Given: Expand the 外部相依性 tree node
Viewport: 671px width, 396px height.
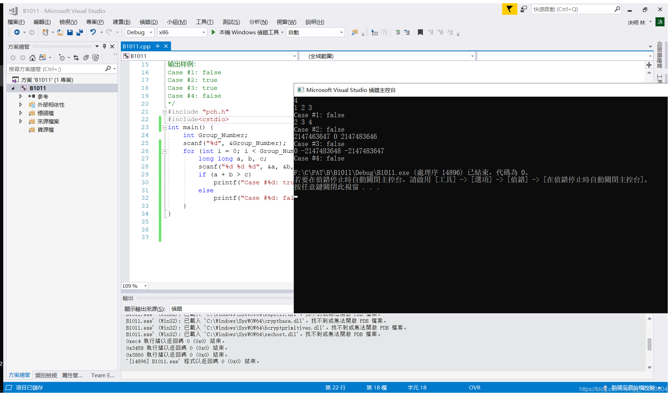Looking at the screenshot, I should pos(21,105).
